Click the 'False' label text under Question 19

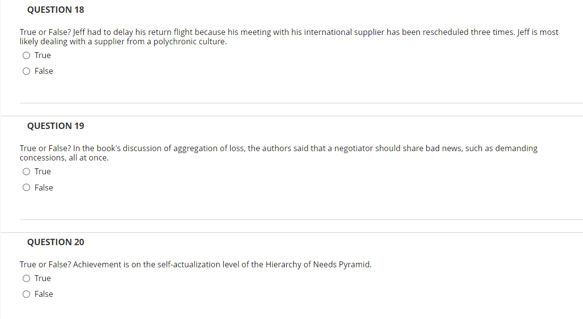(44, 188)
